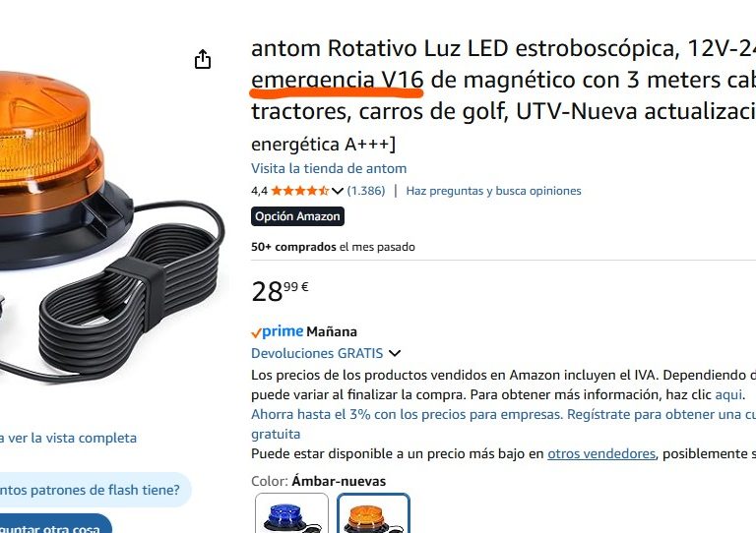Click the Opción Amazon badge
756x533 pixels.
pos(297,216)
